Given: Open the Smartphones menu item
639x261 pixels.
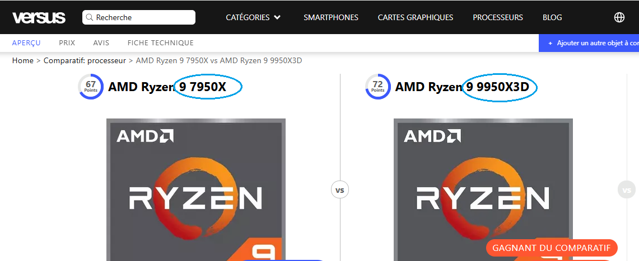Looking at the screenshot, I should click(331, 17).
